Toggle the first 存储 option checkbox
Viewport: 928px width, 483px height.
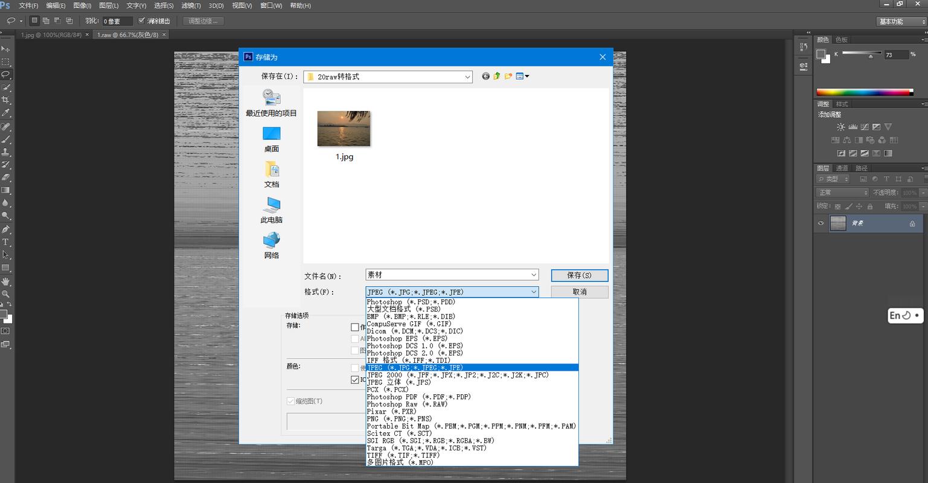(x=355, y=327)
